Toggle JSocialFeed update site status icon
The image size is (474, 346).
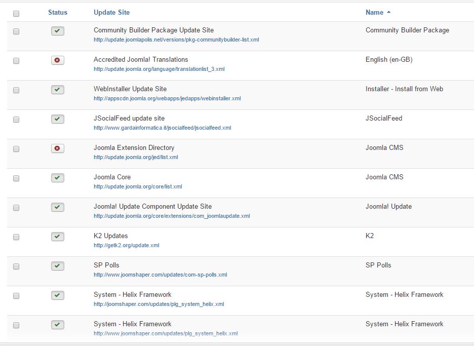coord(57,119)
